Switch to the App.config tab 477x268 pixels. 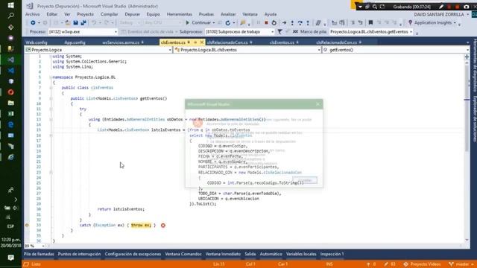coord(75,42)
